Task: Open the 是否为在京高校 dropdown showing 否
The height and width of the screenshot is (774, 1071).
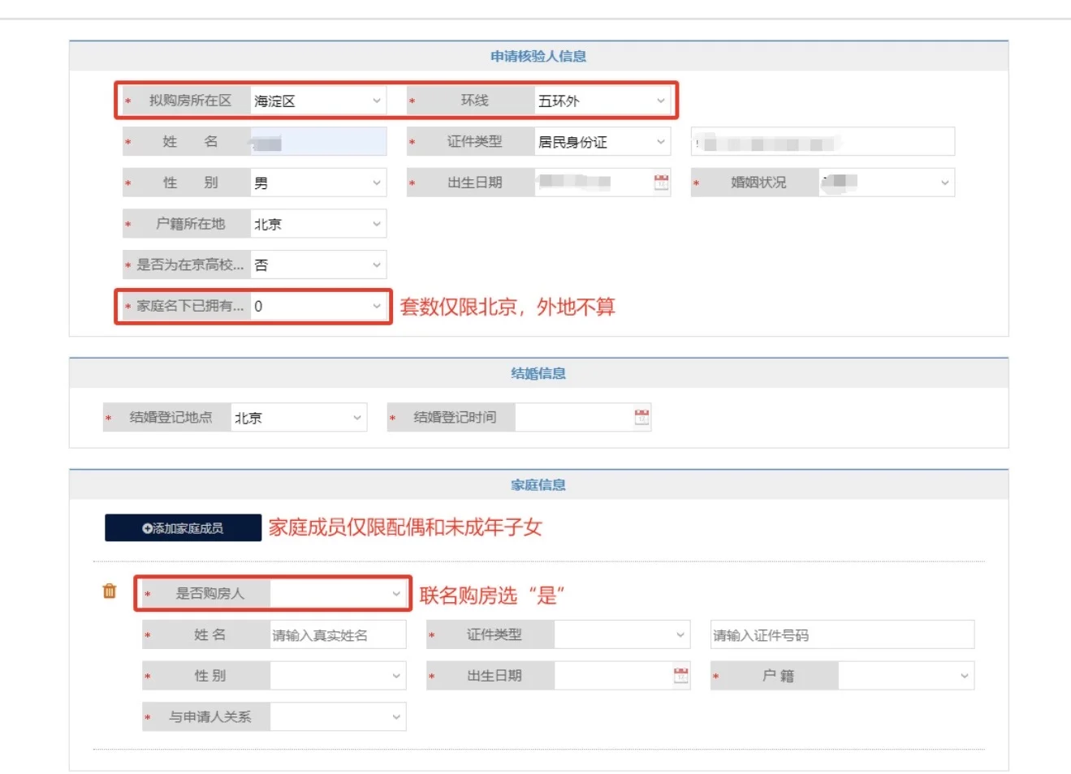Action: 318,264
